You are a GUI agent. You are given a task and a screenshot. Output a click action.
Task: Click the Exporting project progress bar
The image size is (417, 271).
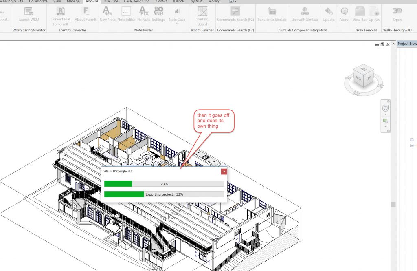(164, 194)
